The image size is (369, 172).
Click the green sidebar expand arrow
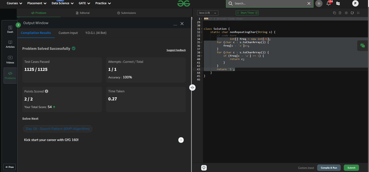tap(18, 25)
